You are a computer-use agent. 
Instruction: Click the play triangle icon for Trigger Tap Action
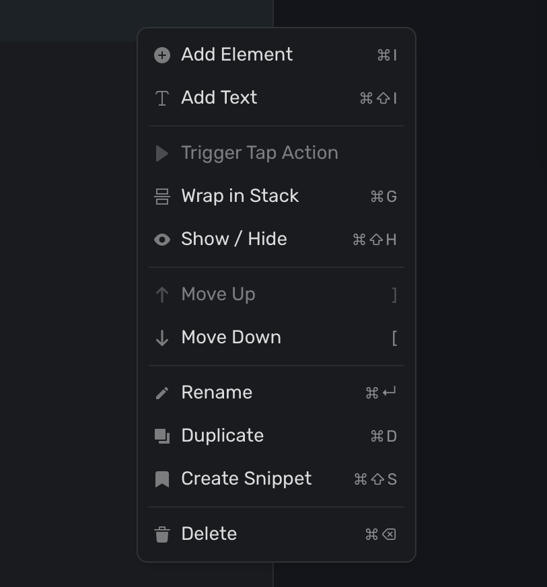(x=162, y=153)
